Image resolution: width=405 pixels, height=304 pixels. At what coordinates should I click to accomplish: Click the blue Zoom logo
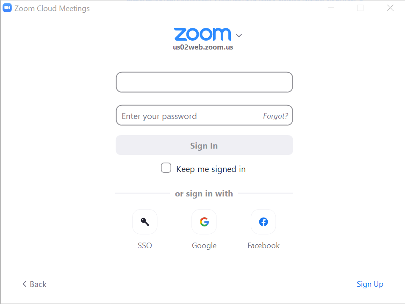[202, 34]
